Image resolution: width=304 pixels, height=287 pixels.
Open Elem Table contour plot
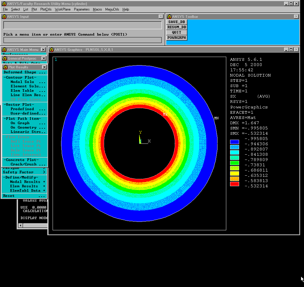(x=28, y=91)
